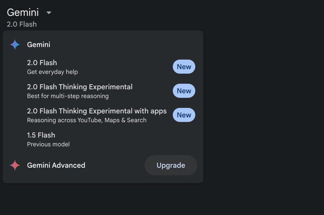Switch to the 1.5 Flash model
Screen dimensions: 324x215
click(41, 135)
